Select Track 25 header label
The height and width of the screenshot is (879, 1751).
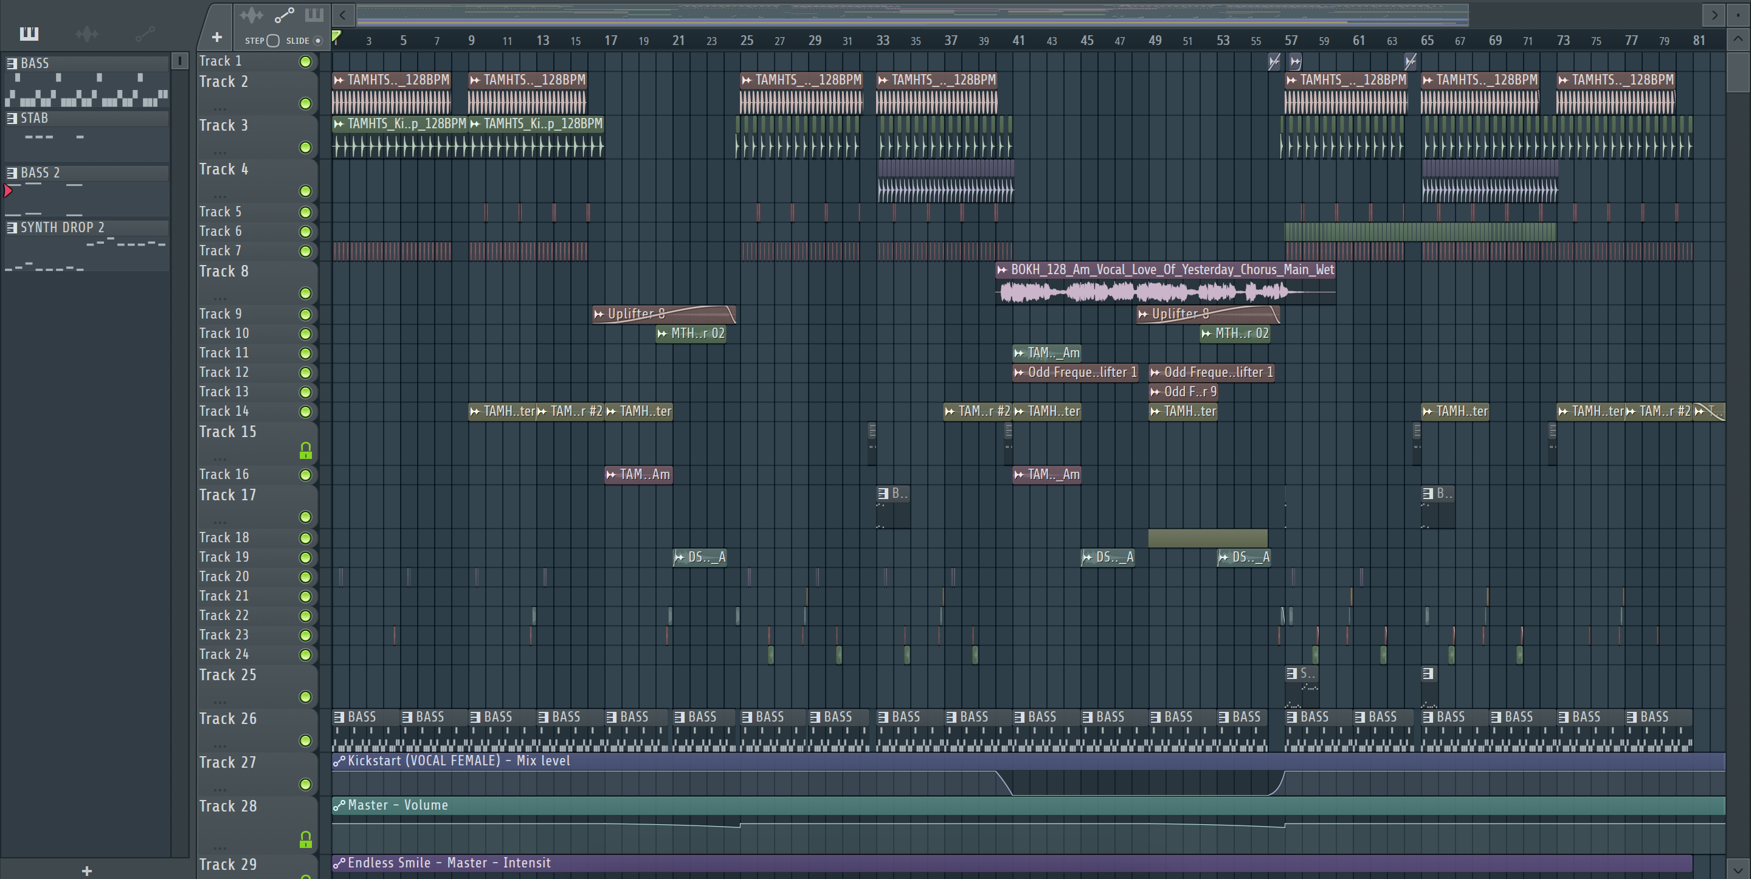click(x=228, y=675)
